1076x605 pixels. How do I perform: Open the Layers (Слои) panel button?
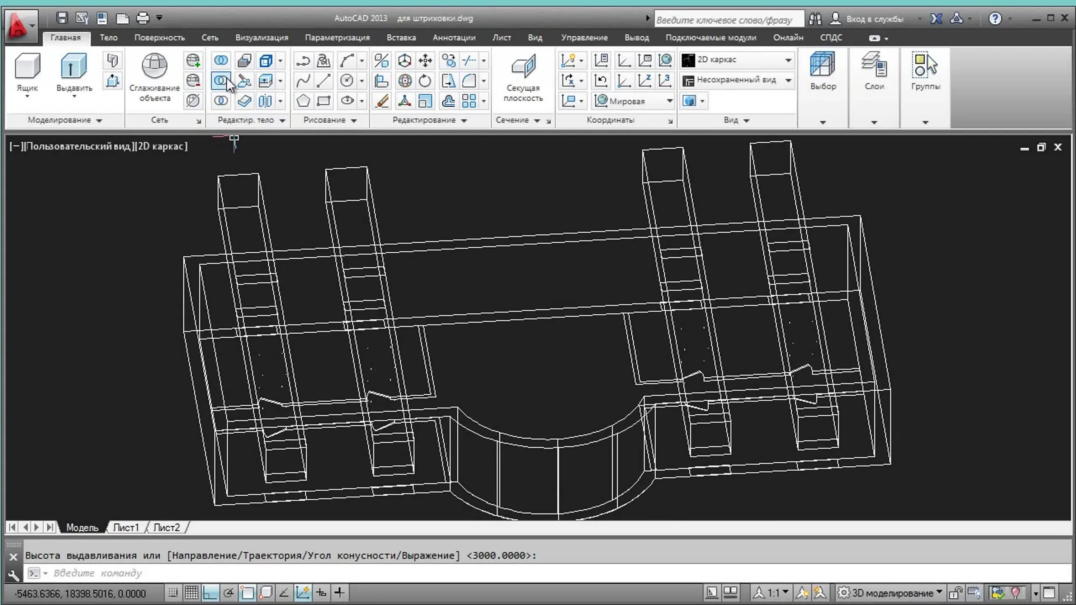[x=874, y=67]
